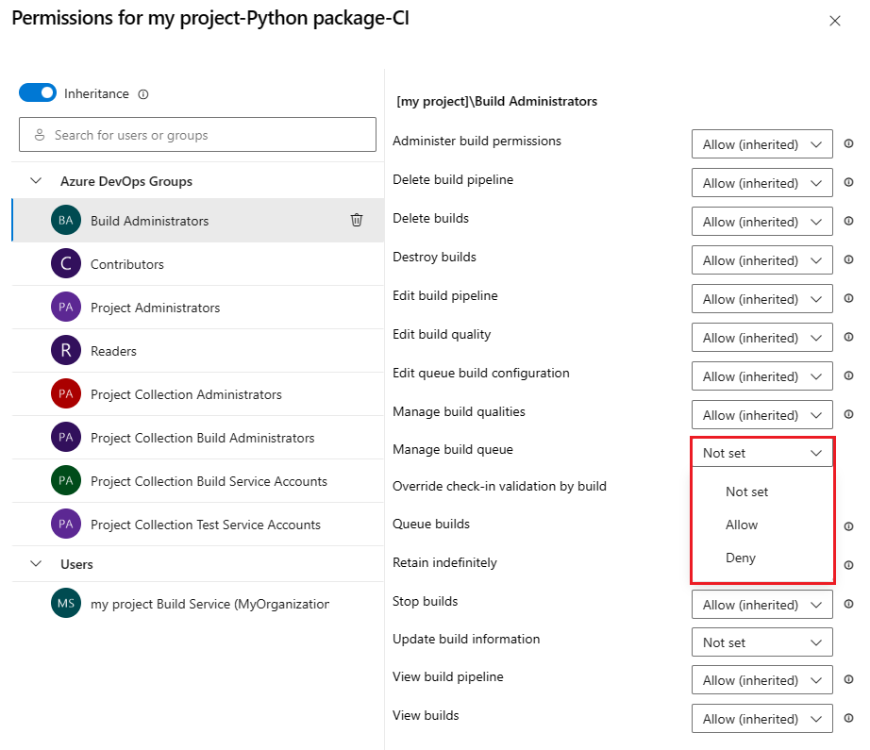The width and height of the screenshot is (870, 750).
Task: Click the Retain indefinitely label
Action: (x=445, y=562)
